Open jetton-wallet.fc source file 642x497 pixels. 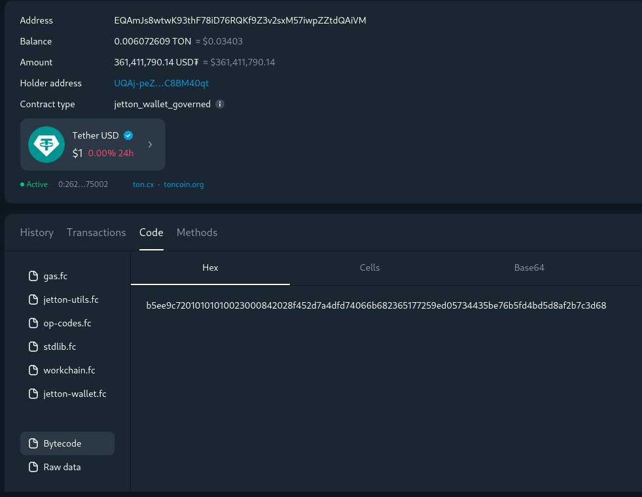(75, 394)
